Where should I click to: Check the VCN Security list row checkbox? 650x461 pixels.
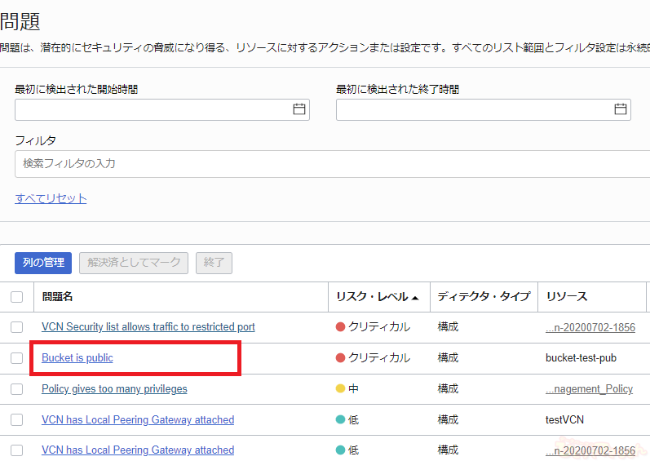(x=17, y=327)
